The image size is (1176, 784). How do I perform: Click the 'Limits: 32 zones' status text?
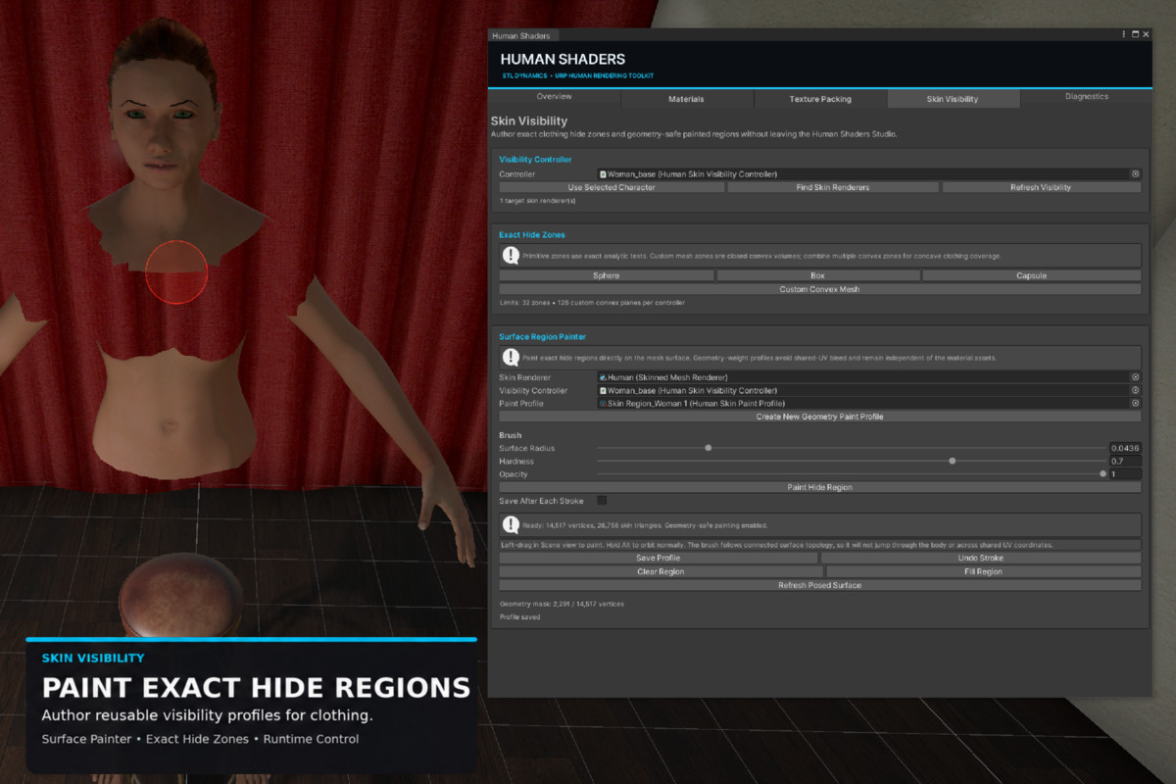pos(592,303)
